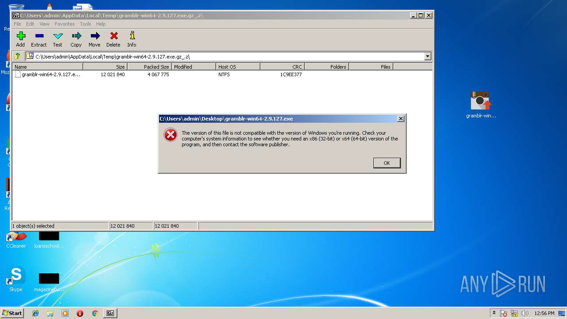Click the volume speaker tray icon
This screenshot has width=567, height=319.
(x=525, y=313)
